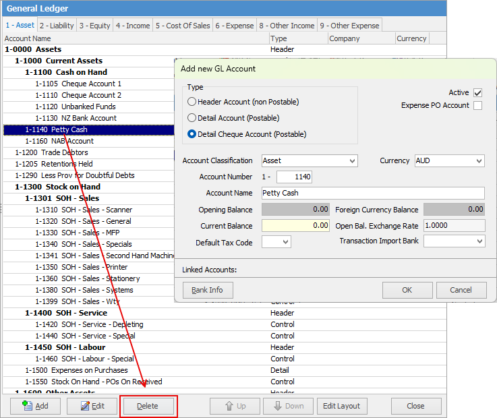
Task: Open the Currency AUD dropdown
Action: [449, 160]
